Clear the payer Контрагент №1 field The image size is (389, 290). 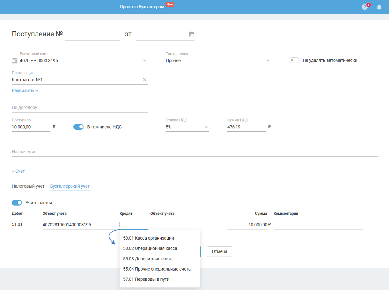click(x=145, y=80)
